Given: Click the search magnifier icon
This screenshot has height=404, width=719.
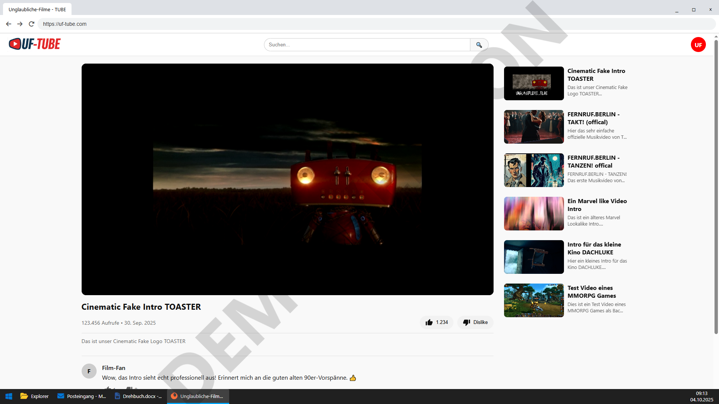Looking at the screenshot, I should 479,45.
